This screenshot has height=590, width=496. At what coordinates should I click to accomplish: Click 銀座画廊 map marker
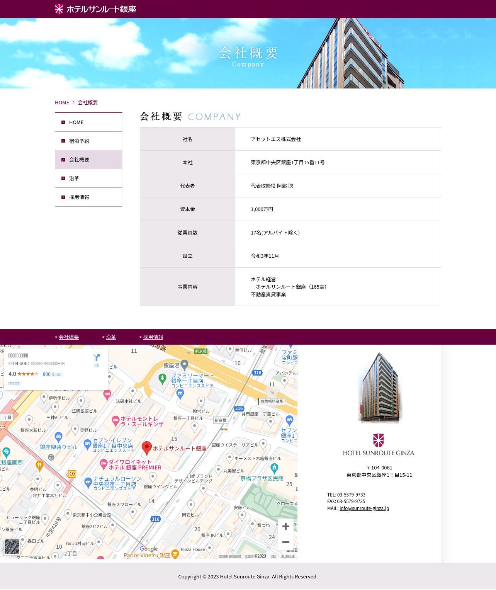(6, 452)
